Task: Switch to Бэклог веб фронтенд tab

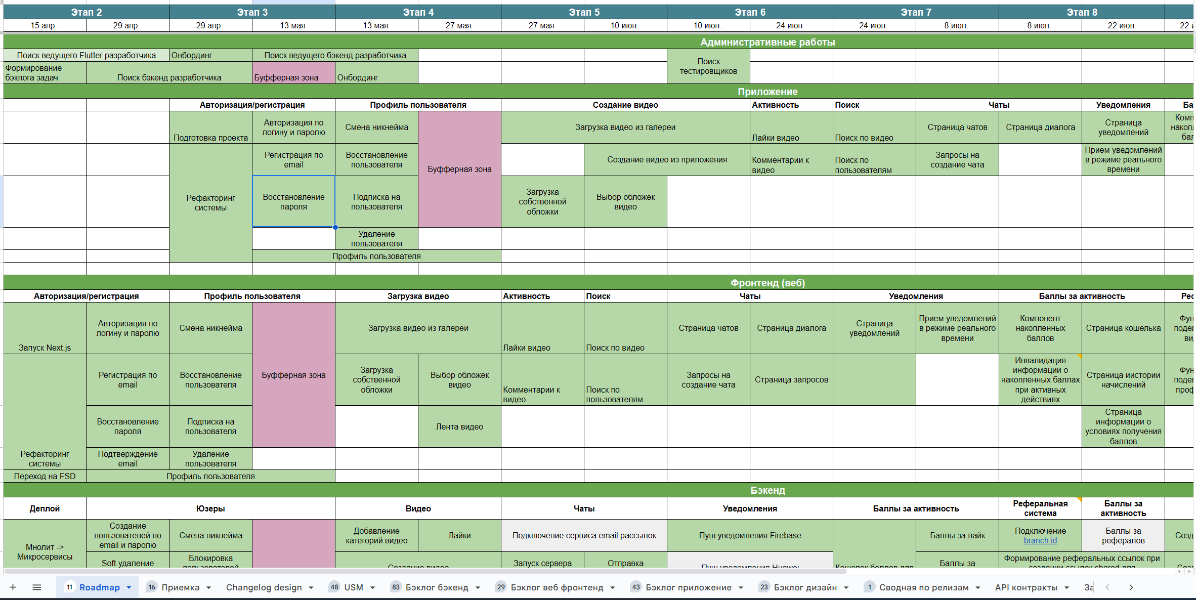Action: pyautogui.click(x=557, y=587)
